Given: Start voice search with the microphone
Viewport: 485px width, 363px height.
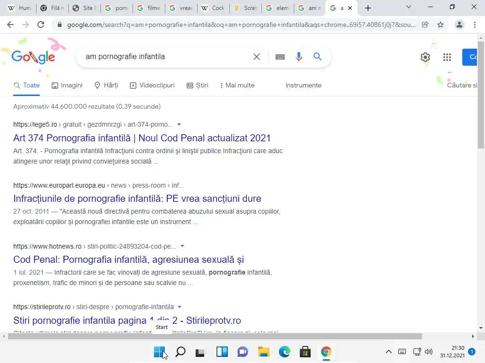Looking at the screenshot, I should point(298,57).
